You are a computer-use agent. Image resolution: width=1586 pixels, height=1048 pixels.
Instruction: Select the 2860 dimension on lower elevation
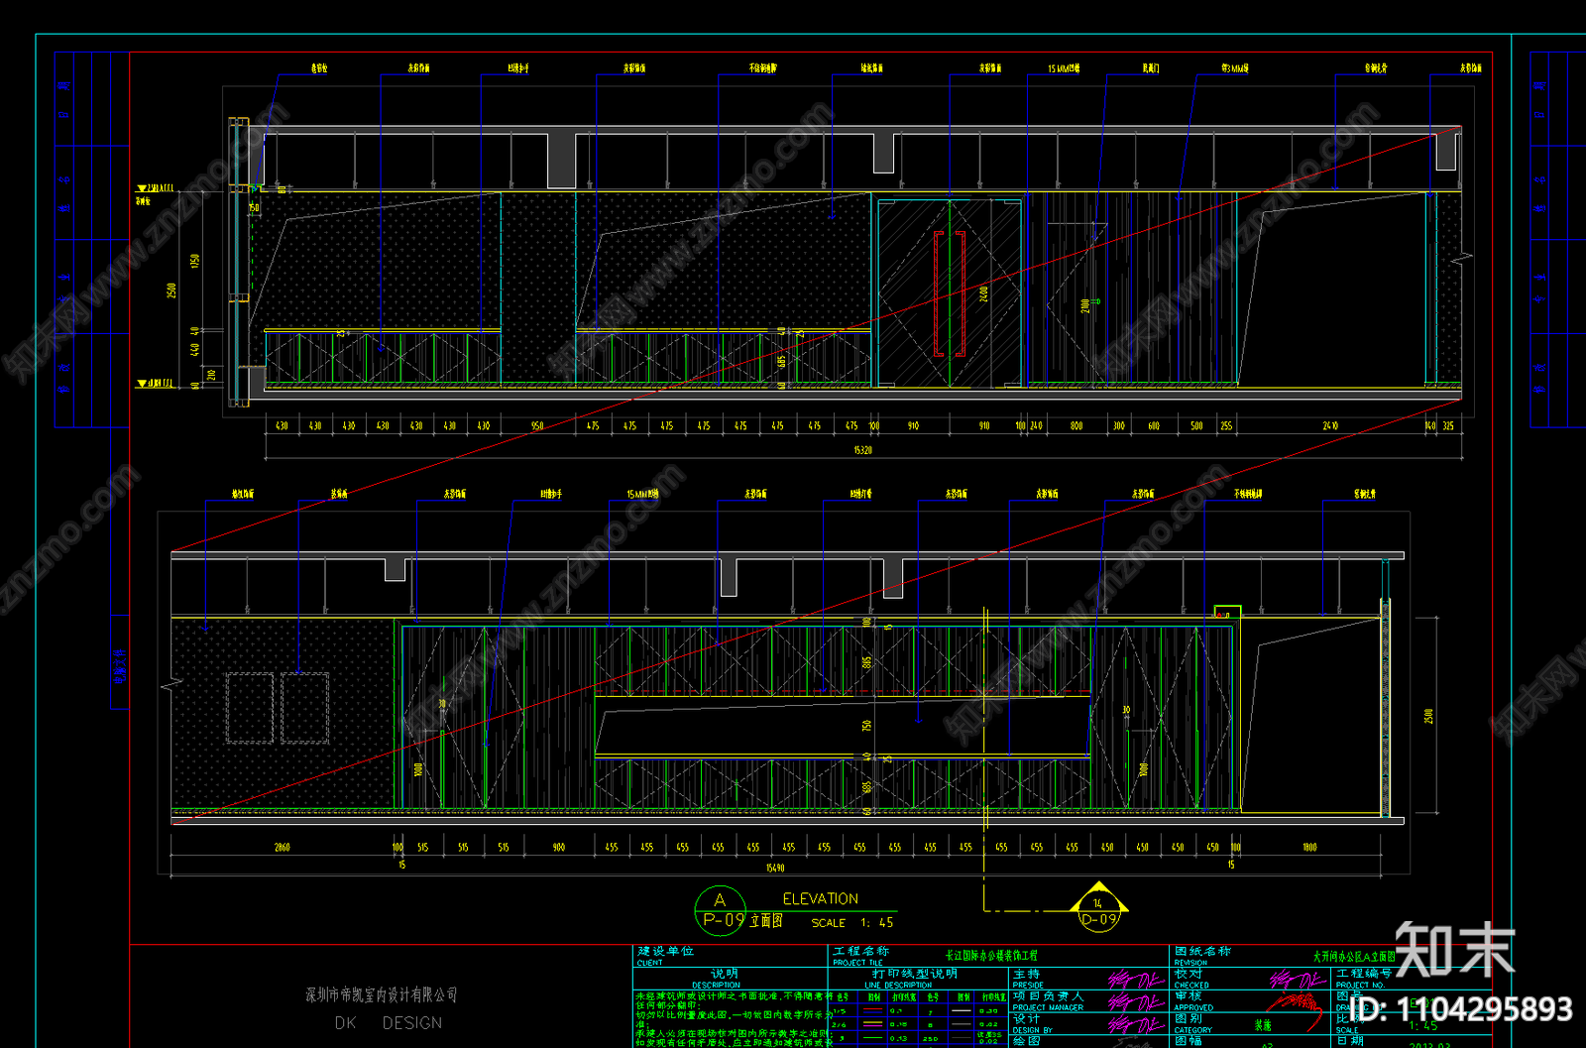click(283, 848)
